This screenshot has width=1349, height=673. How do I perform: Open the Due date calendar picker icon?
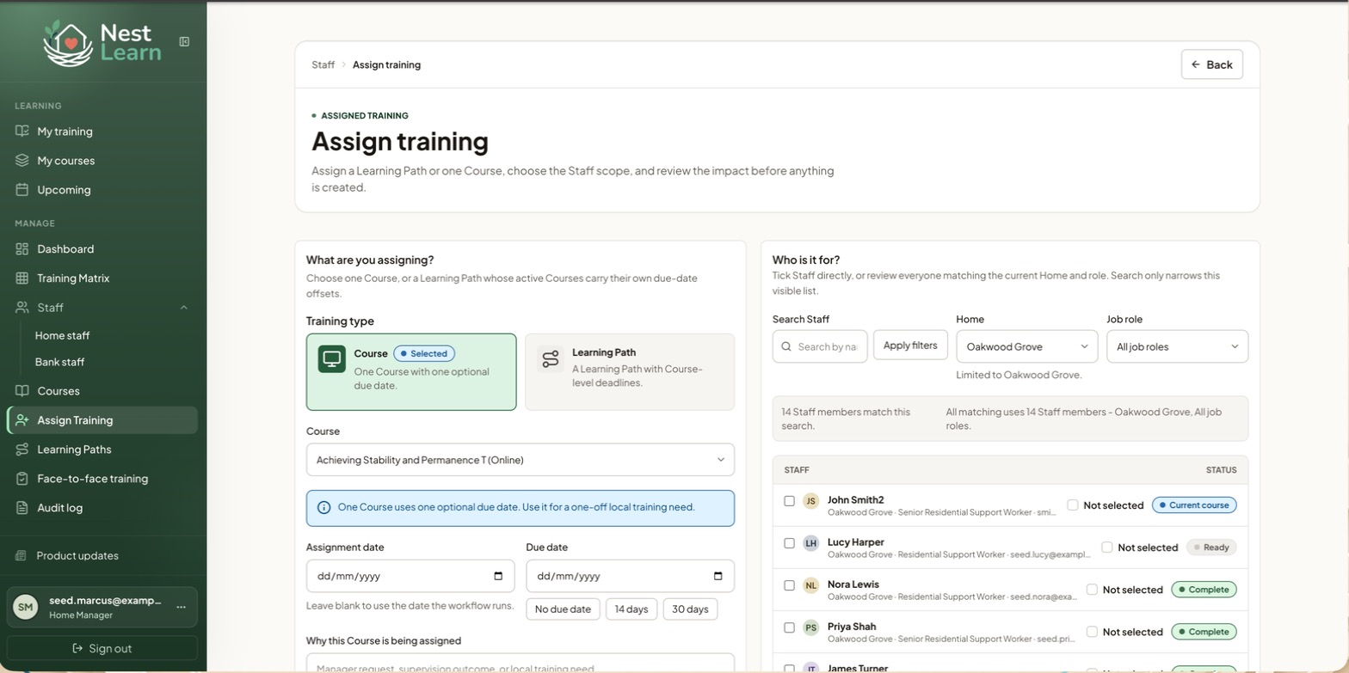(718, 576)
